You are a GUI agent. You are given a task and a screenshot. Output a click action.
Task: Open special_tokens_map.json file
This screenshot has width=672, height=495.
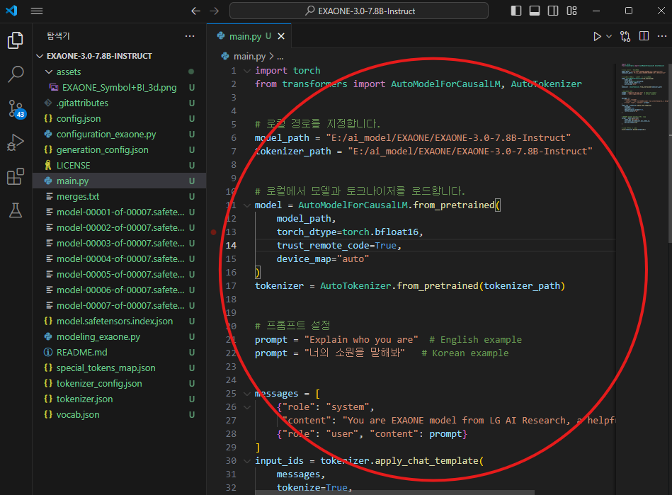pyautogui.click(x=119, y=368)
